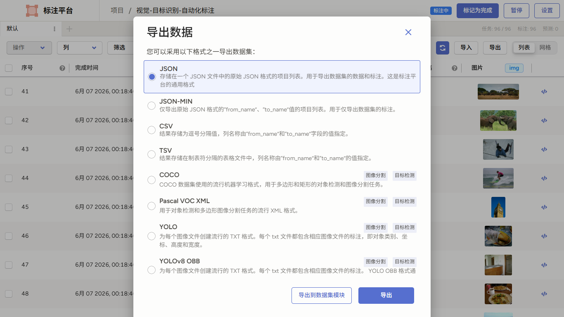
Task: Tick the checkbox for row 45
Action: click(9, 207)
